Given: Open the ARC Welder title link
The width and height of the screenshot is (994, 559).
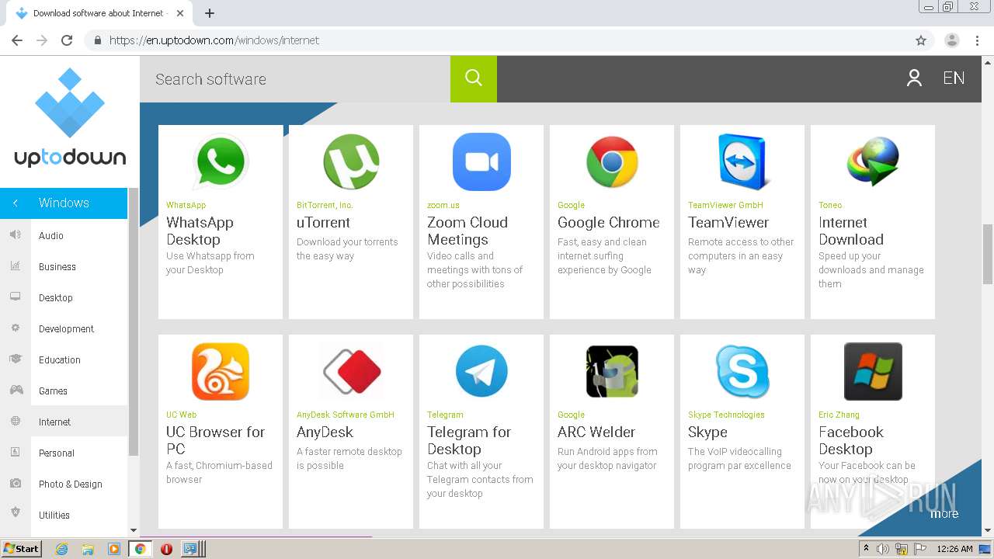Looking at the screenshot, I should (596, 432).
